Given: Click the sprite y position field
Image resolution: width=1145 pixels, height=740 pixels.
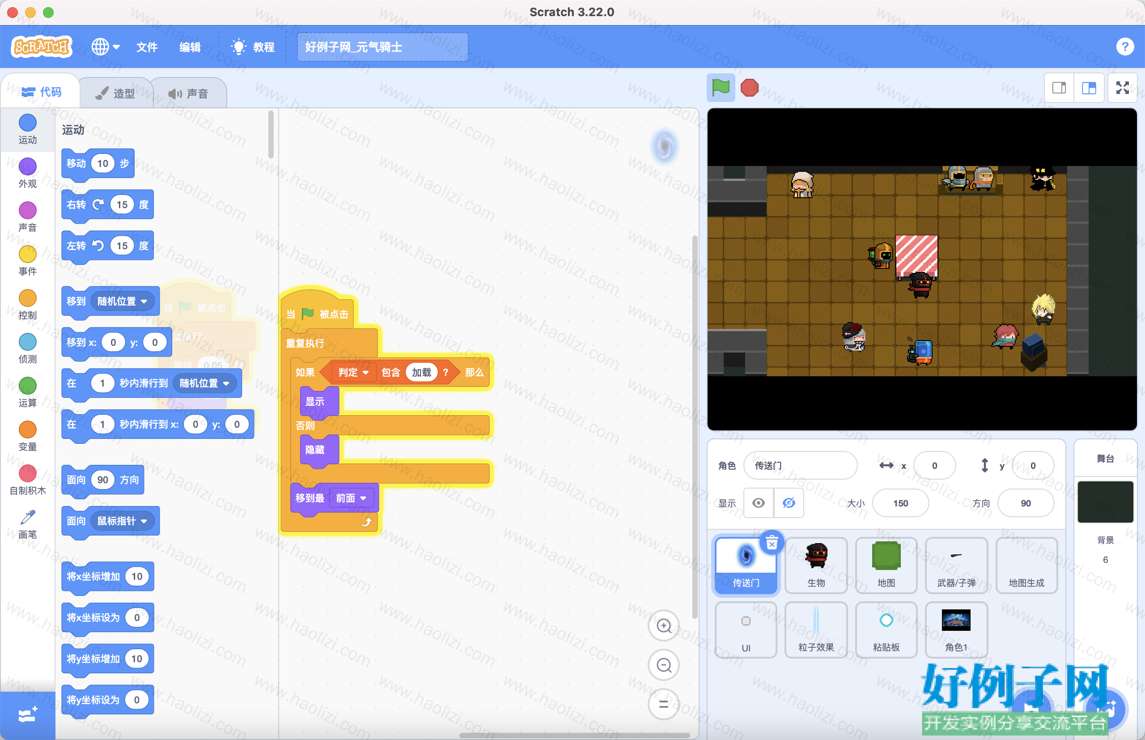Looking at the screenshot, I should (x=1033, y=465).
